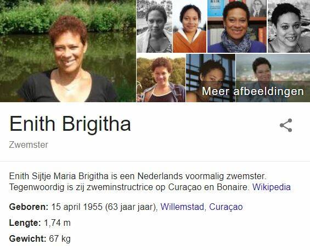View the black-and-white close-up thumbnail at top right
The height and width of the screenshot is (250, 310).
point(289,26)
